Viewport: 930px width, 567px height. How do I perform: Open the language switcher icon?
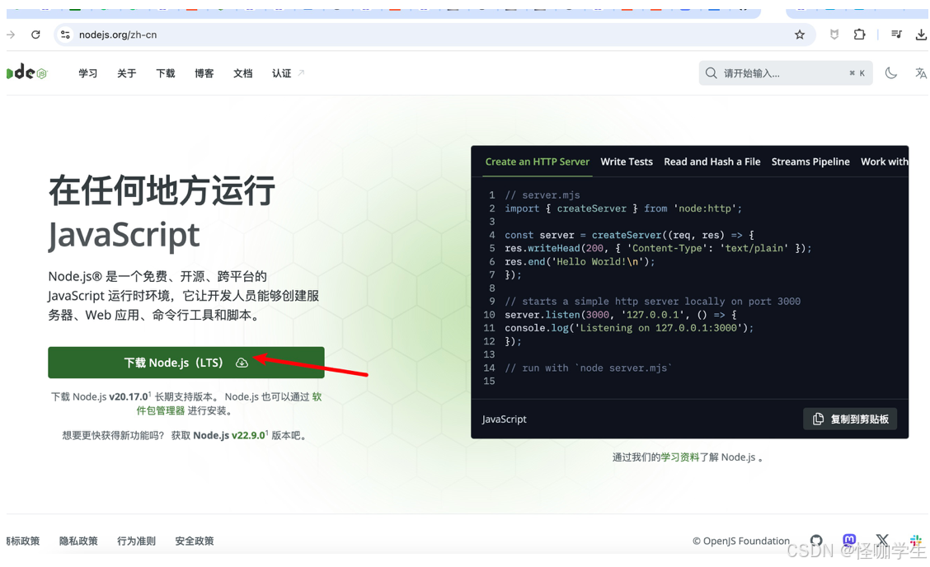pyautogui.click(x=920, y=73)
